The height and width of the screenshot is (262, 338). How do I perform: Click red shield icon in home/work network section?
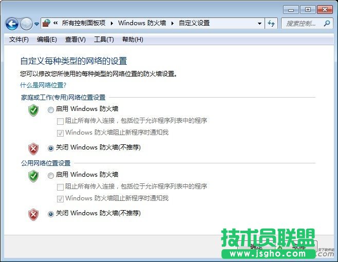click(x=33, y=148)
